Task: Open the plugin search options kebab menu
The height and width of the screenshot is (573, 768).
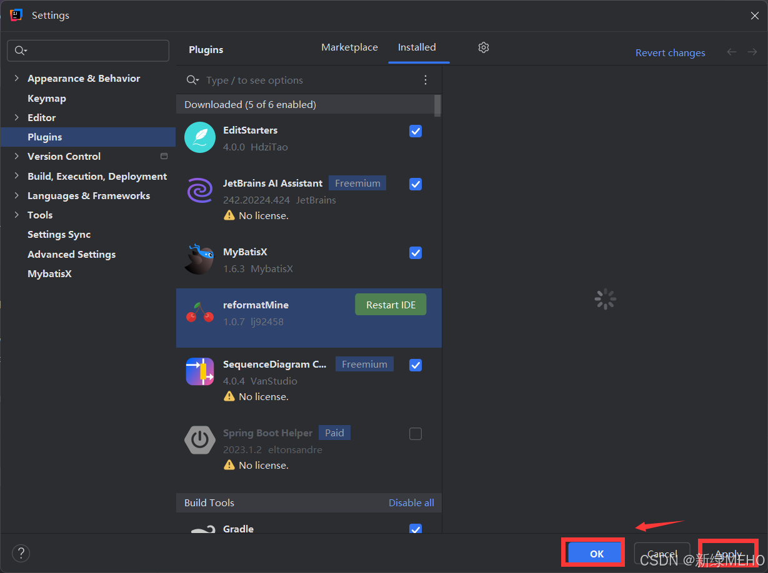Action: (426, 80)
